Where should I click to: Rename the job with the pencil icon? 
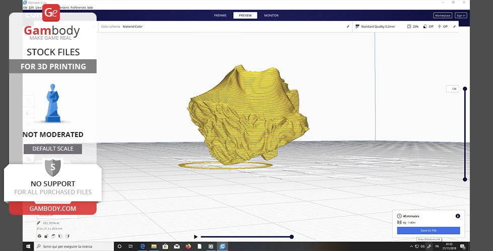point(39,223)
